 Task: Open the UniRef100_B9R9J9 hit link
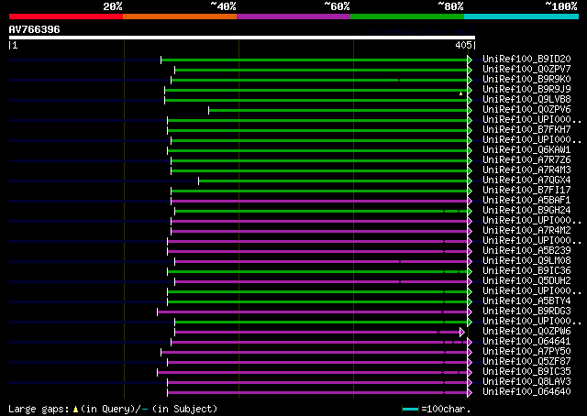pos(526,90)
